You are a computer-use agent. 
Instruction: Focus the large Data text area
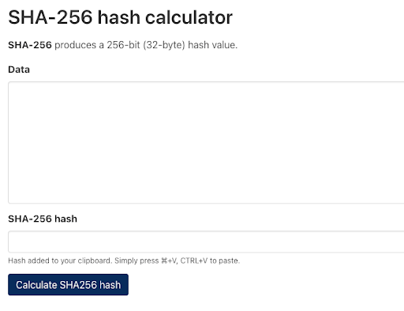206,142
